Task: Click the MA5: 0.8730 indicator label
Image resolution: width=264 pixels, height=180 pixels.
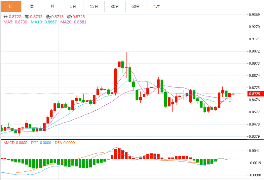Action: 15,22
